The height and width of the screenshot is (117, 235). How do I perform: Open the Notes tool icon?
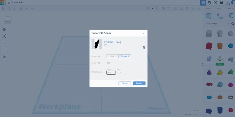[x=231, y=16]
